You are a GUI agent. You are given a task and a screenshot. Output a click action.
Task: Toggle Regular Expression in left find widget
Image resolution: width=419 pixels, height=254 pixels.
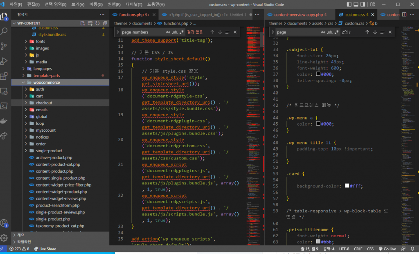pos(182,32)
